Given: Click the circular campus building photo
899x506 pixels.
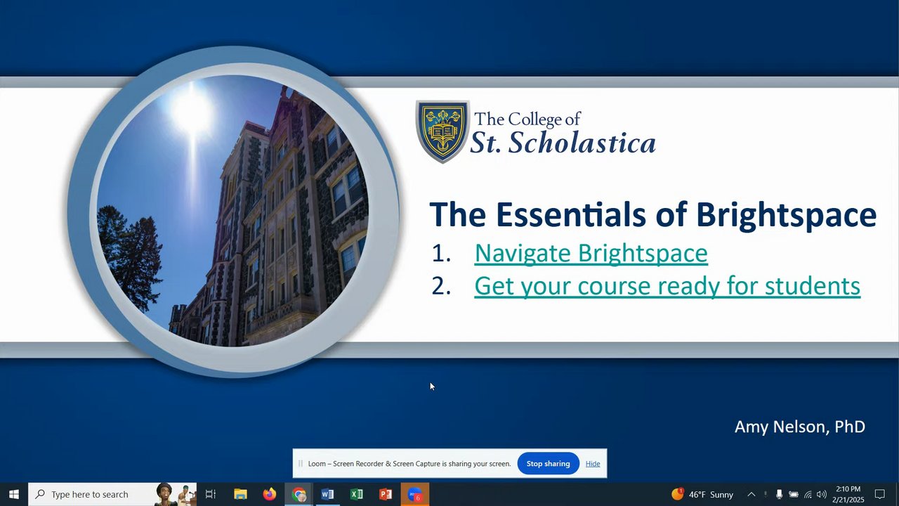Looking at the screenshot, I should [233, 211].
